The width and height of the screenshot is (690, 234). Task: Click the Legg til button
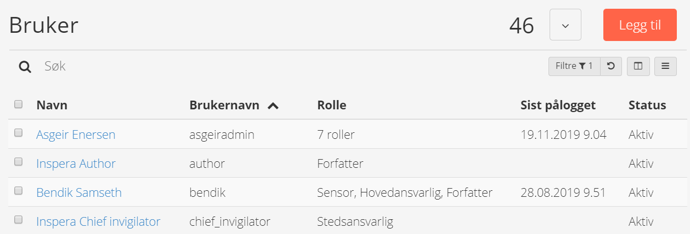click(x=640, y=25)
